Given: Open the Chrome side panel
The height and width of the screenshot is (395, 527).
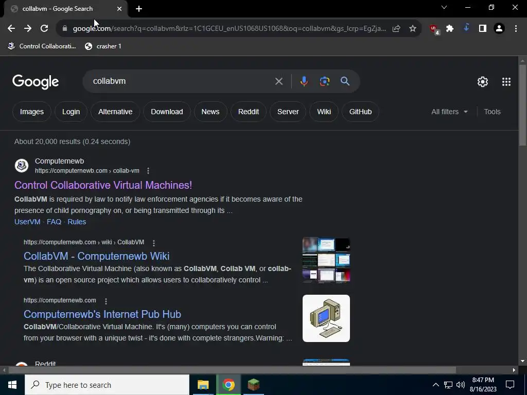Looking at the screenshot, I should 483,29.
